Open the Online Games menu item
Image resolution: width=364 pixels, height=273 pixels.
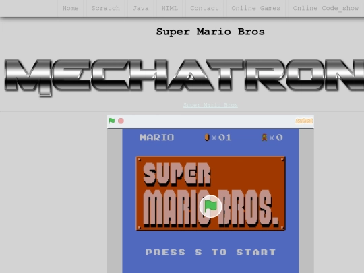click(x=256, y=8)
